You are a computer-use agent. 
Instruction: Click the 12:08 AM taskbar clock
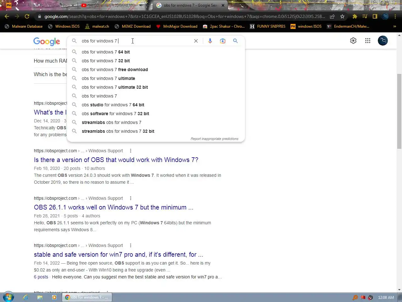tap(386, 297)
